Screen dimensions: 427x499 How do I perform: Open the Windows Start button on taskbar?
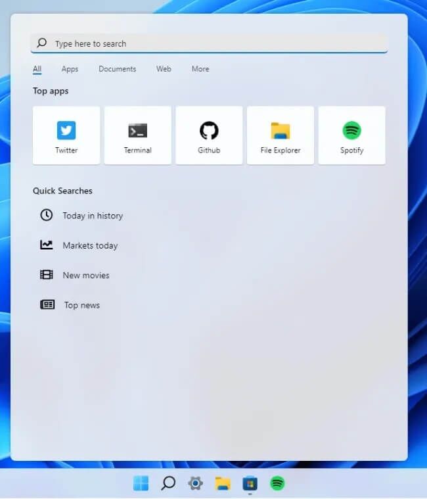pyautogui.click(x=141, y=483)
